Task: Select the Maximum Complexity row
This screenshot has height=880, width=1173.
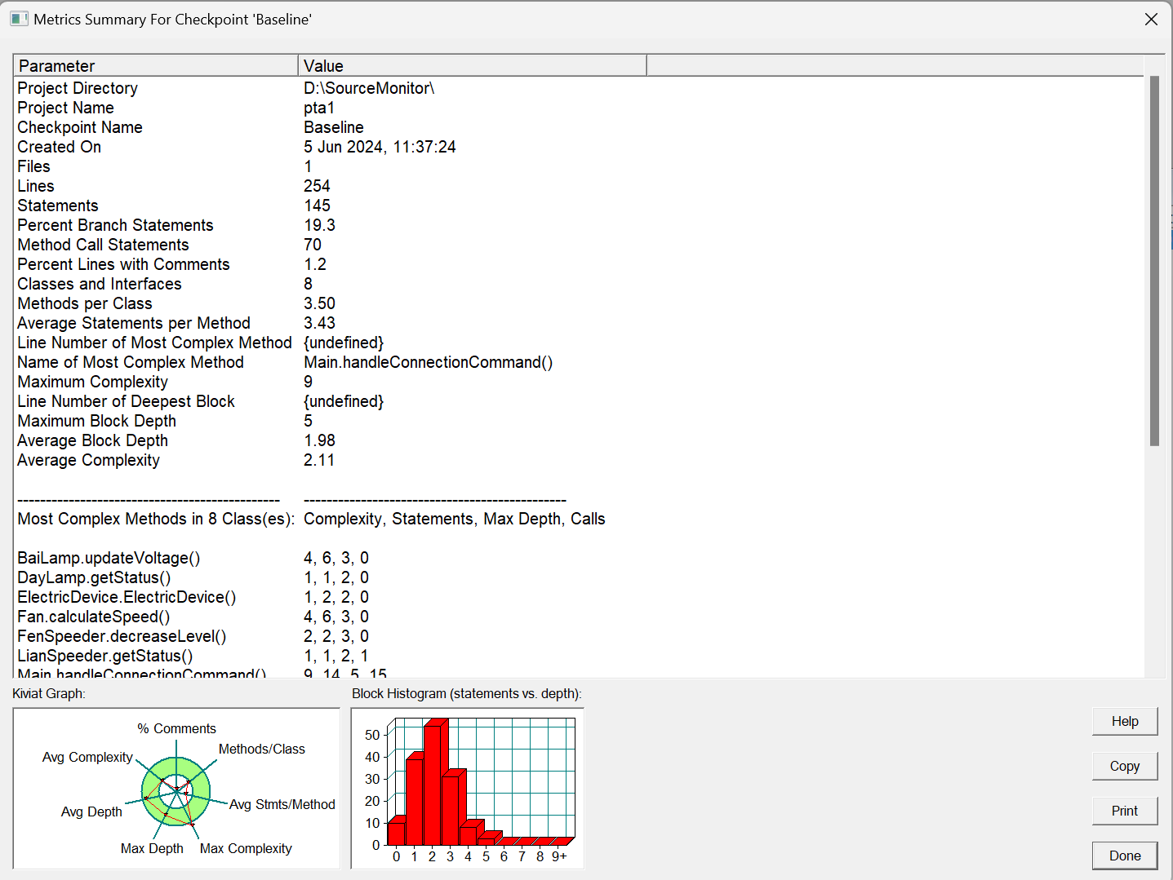Action: pyautogui.click(x=578, y=382)
